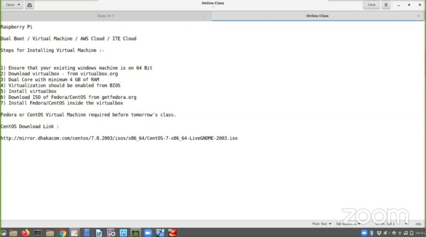Click the 'Ensure that your existing windows machine' line
426x237 pixels.
coord(76,68)
